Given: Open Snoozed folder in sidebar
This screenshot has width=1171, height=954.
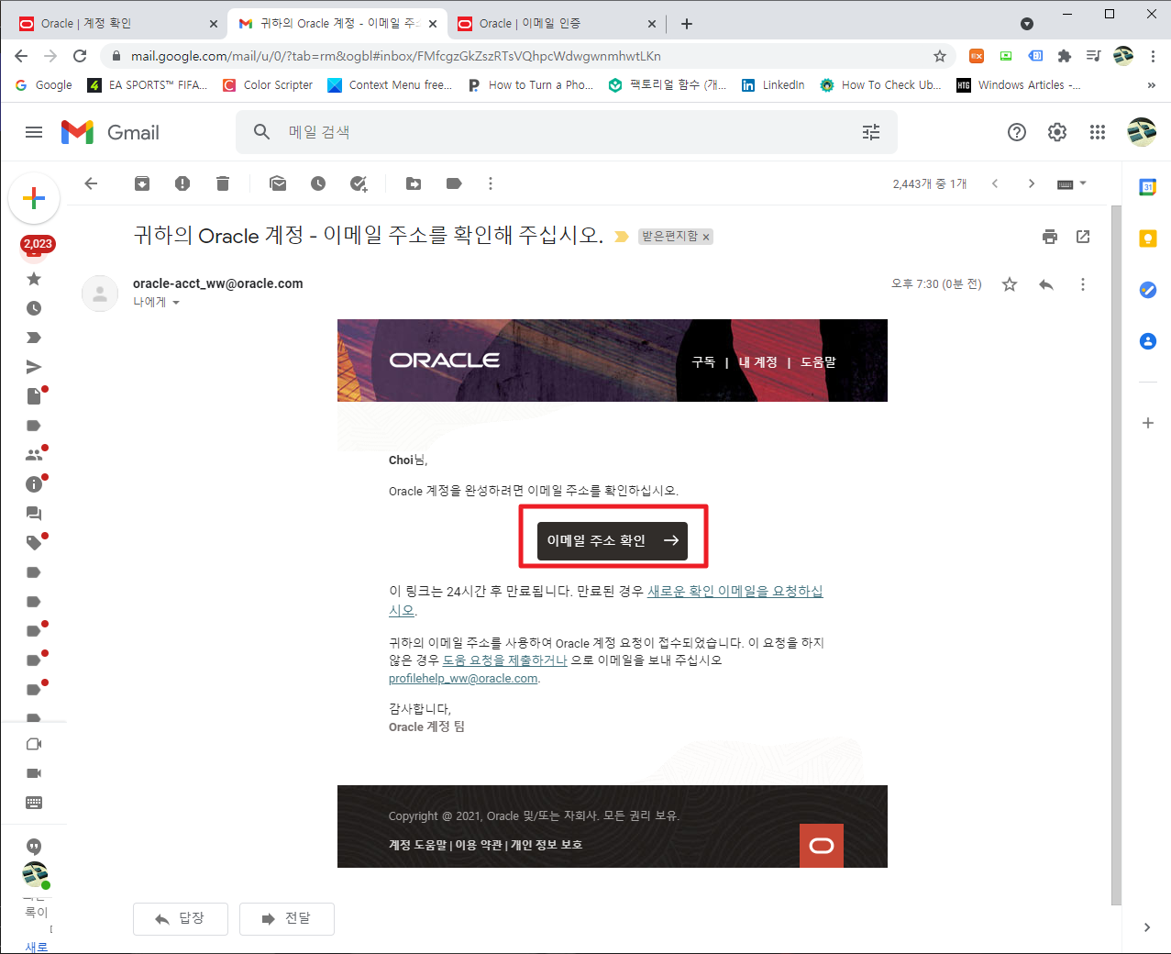Looking at the screenshot, I should (x=34, y=308).
